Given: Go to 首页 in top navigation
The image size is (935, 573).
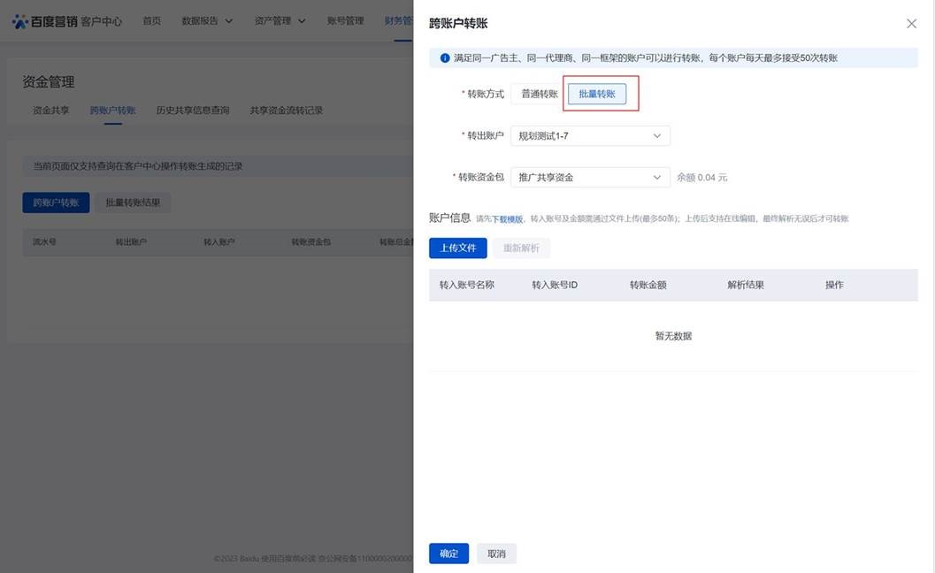Looking at the screenshot, I should 152,21.
